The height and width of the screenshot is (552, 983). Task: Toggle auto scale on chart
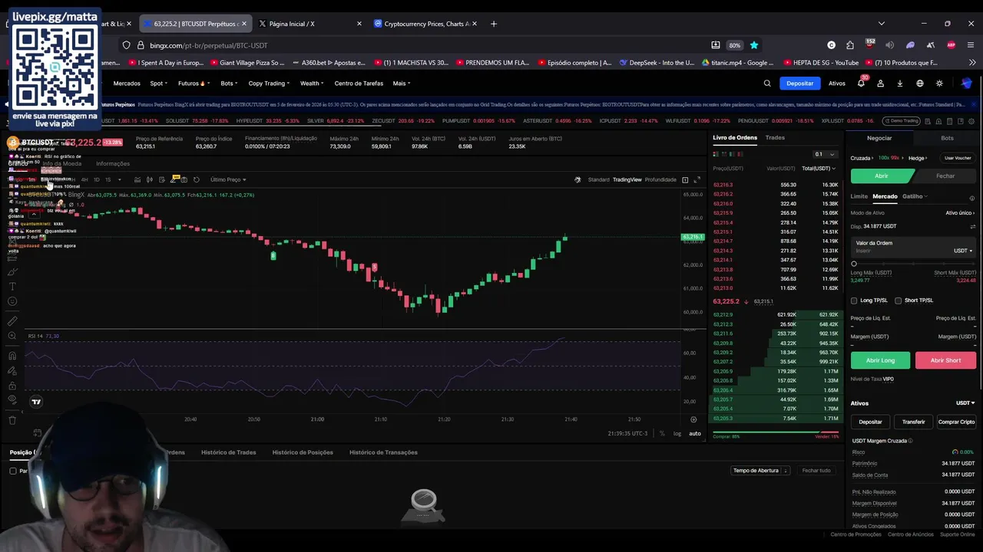tap(694, 433)
